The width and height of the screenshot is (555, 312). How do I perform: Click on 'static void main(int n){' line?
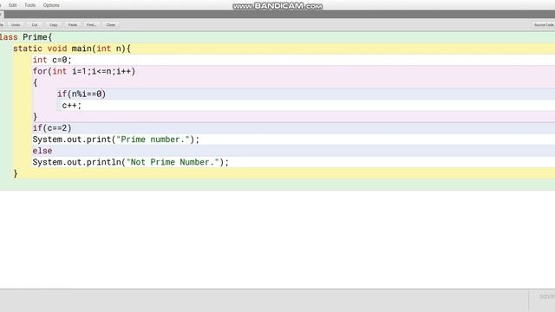tap(72, 49)
